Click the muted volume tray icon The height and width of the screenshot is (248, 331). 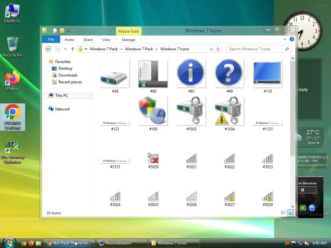307,243
